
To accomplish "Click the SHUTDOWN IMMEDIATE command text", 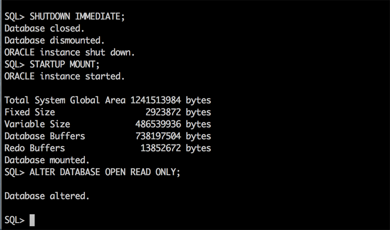I will pos(77,16).
